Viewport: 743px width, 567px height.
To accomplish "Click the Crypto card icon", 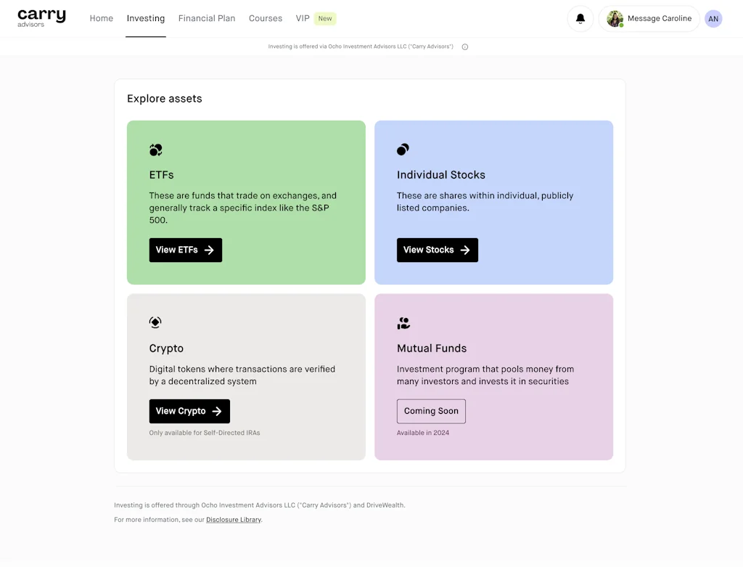I will [155, 322].
